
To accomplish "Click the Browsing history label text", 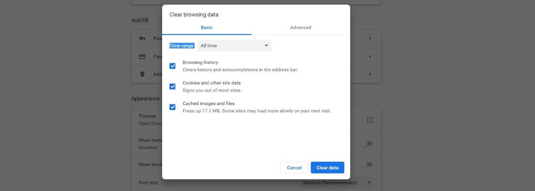I will pyautogui.click(x=200, y=62).
